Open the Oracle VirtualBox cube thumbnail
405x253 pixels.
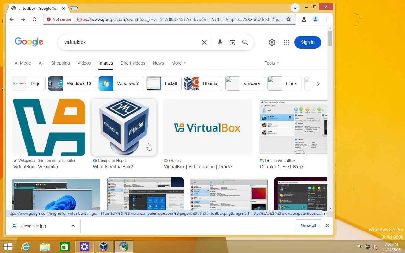point(124,127)
